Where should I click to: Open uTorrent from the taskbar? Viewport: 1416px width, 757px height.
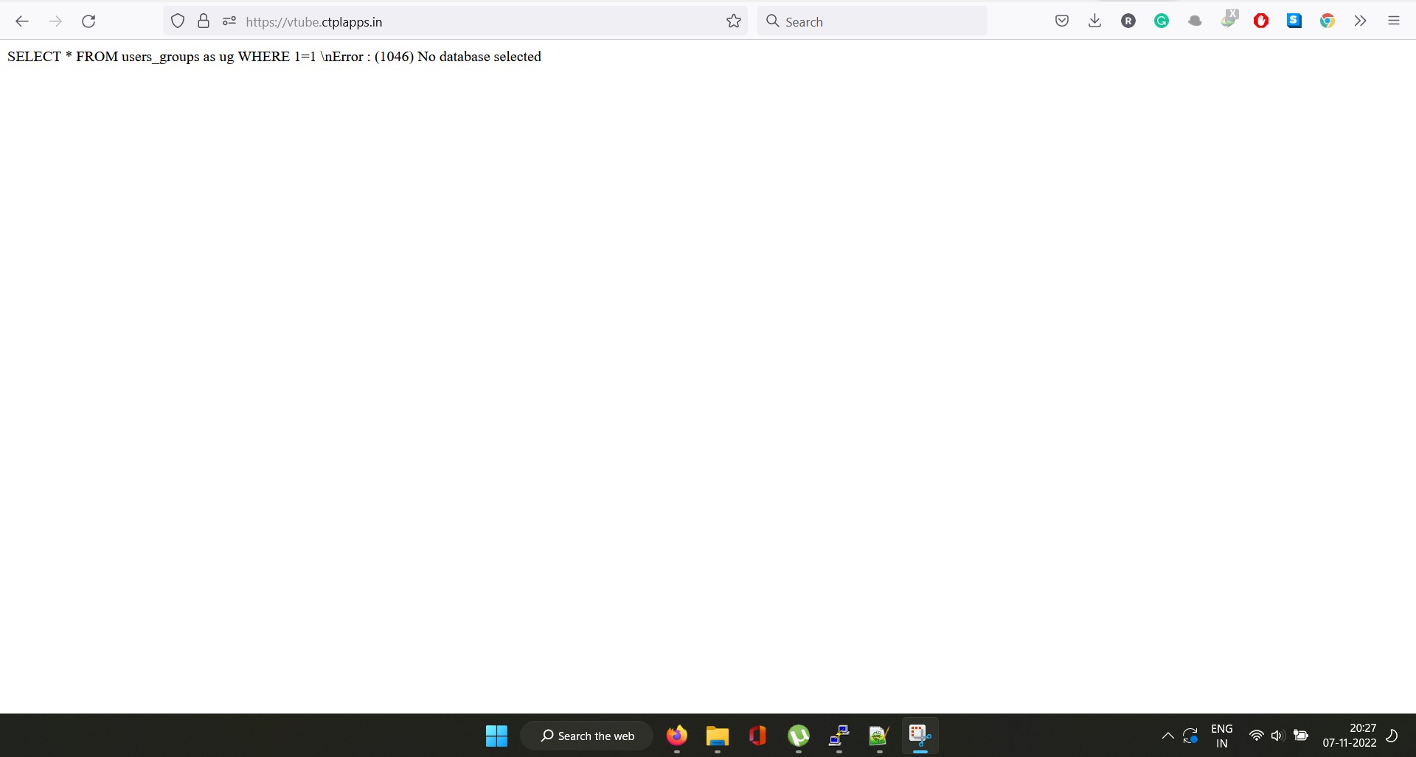click(x=799, y=735)
